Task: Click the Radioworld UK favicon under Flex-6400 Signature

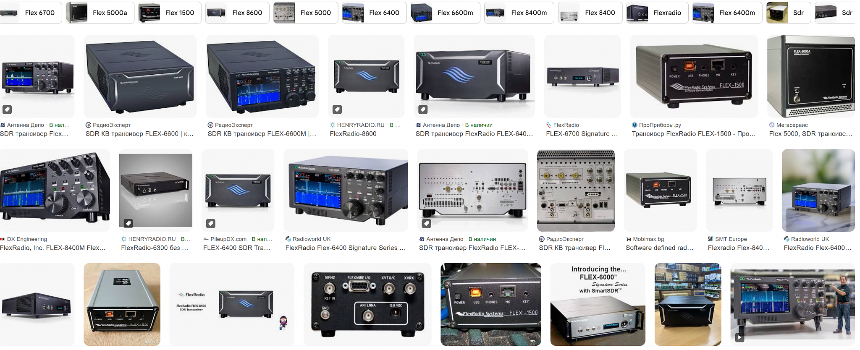Action: tap(288, 239)
